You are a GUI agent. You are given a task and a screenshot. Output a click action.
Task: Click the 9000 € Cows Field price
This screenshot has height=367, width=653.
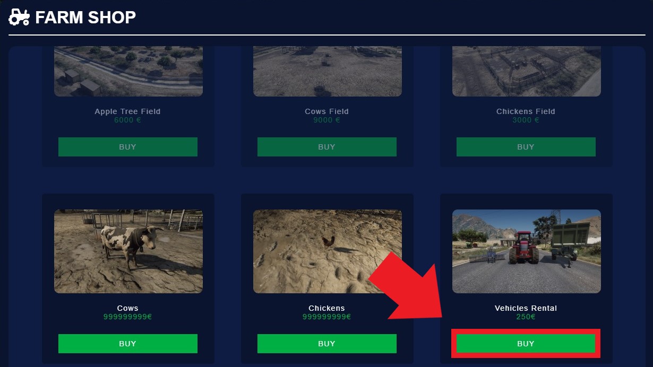(x=326, y=120)
